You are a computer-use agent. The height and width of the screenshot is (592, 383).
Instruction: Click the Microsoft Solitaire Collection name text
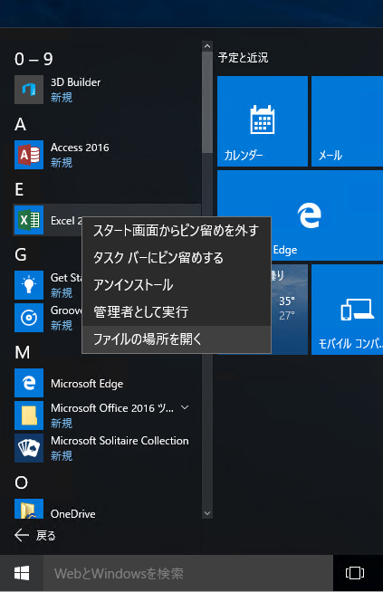(x=120, y=441)
